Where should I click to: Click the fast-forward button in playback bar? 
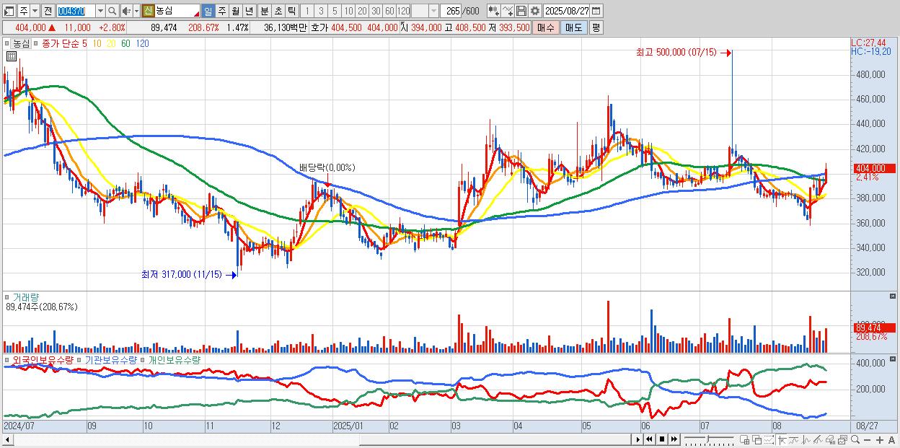[x=674, y=439]
